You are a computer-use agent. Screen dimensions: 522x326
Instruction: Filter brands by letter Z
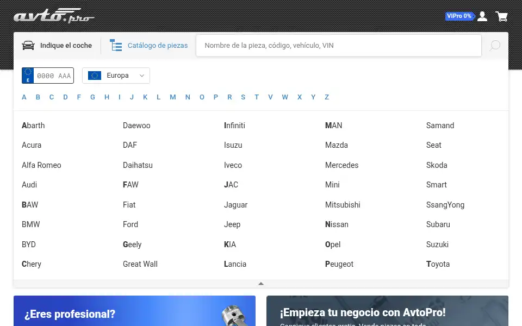327,97
